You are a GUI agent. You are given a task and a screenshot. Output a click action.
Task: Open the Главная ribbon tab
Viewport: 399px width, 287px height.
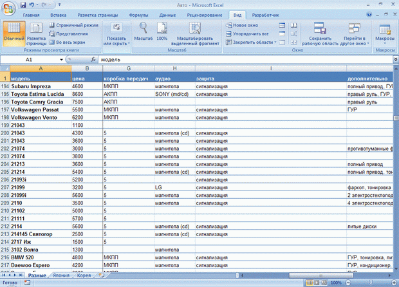coord(32,15)
